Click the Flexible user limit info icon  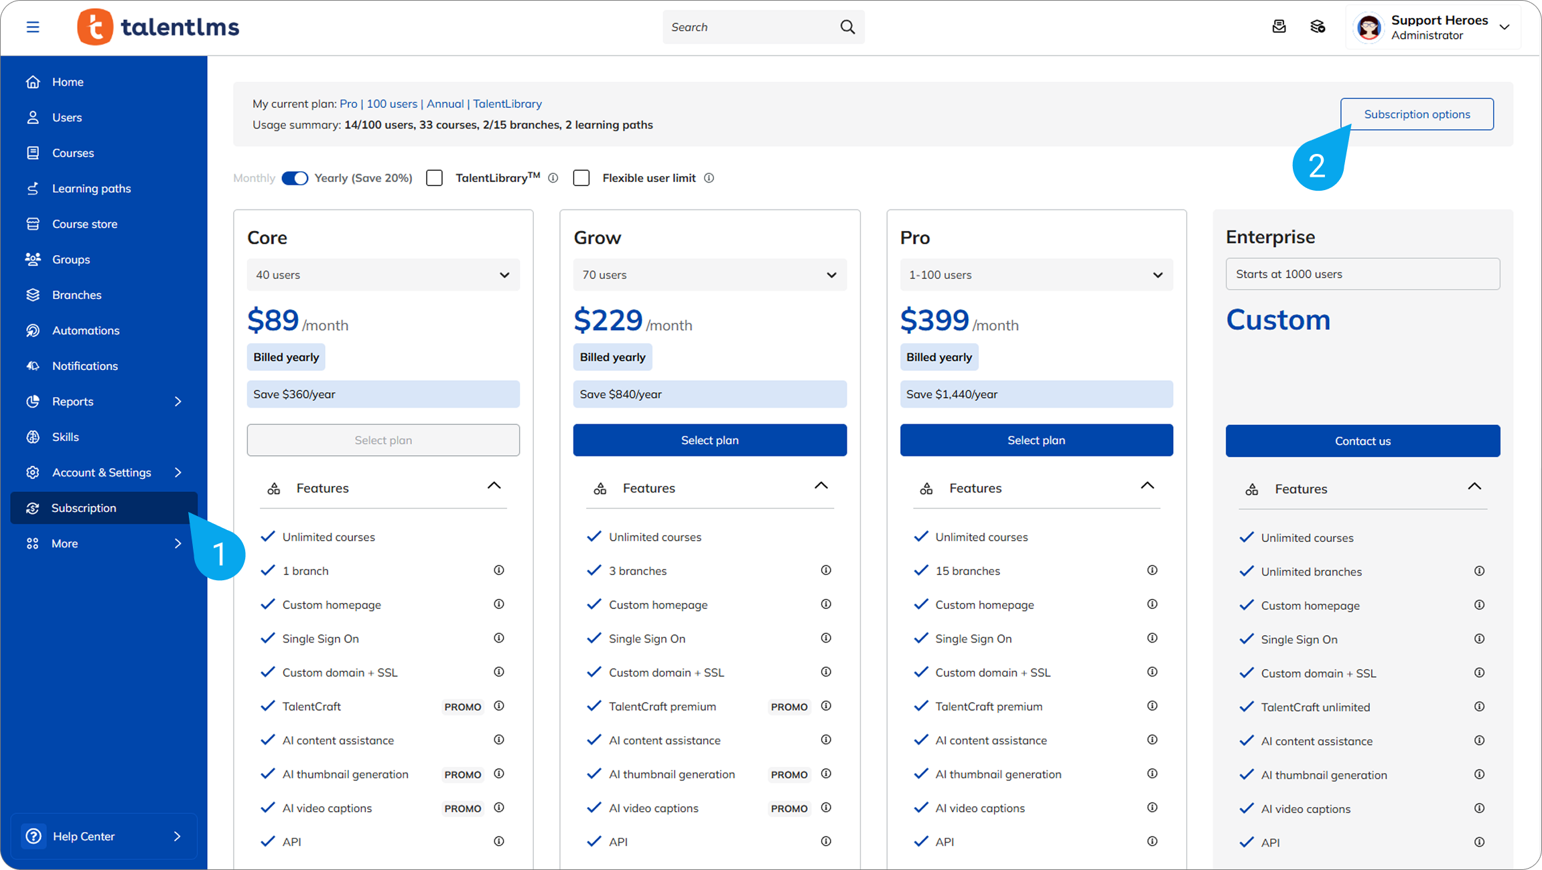pyautogui.click(x=709, y=178)
